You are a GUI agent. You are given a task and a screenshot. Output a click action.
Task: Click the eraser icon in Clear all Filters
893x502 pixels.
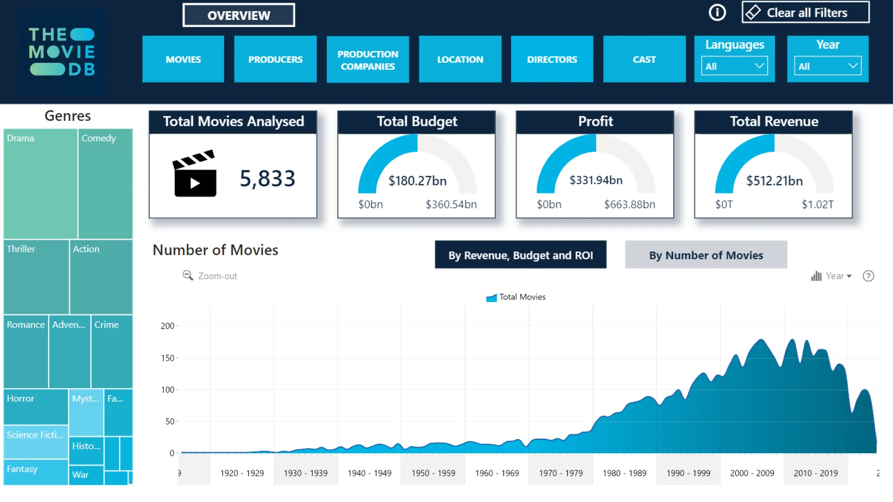[753, 13]
